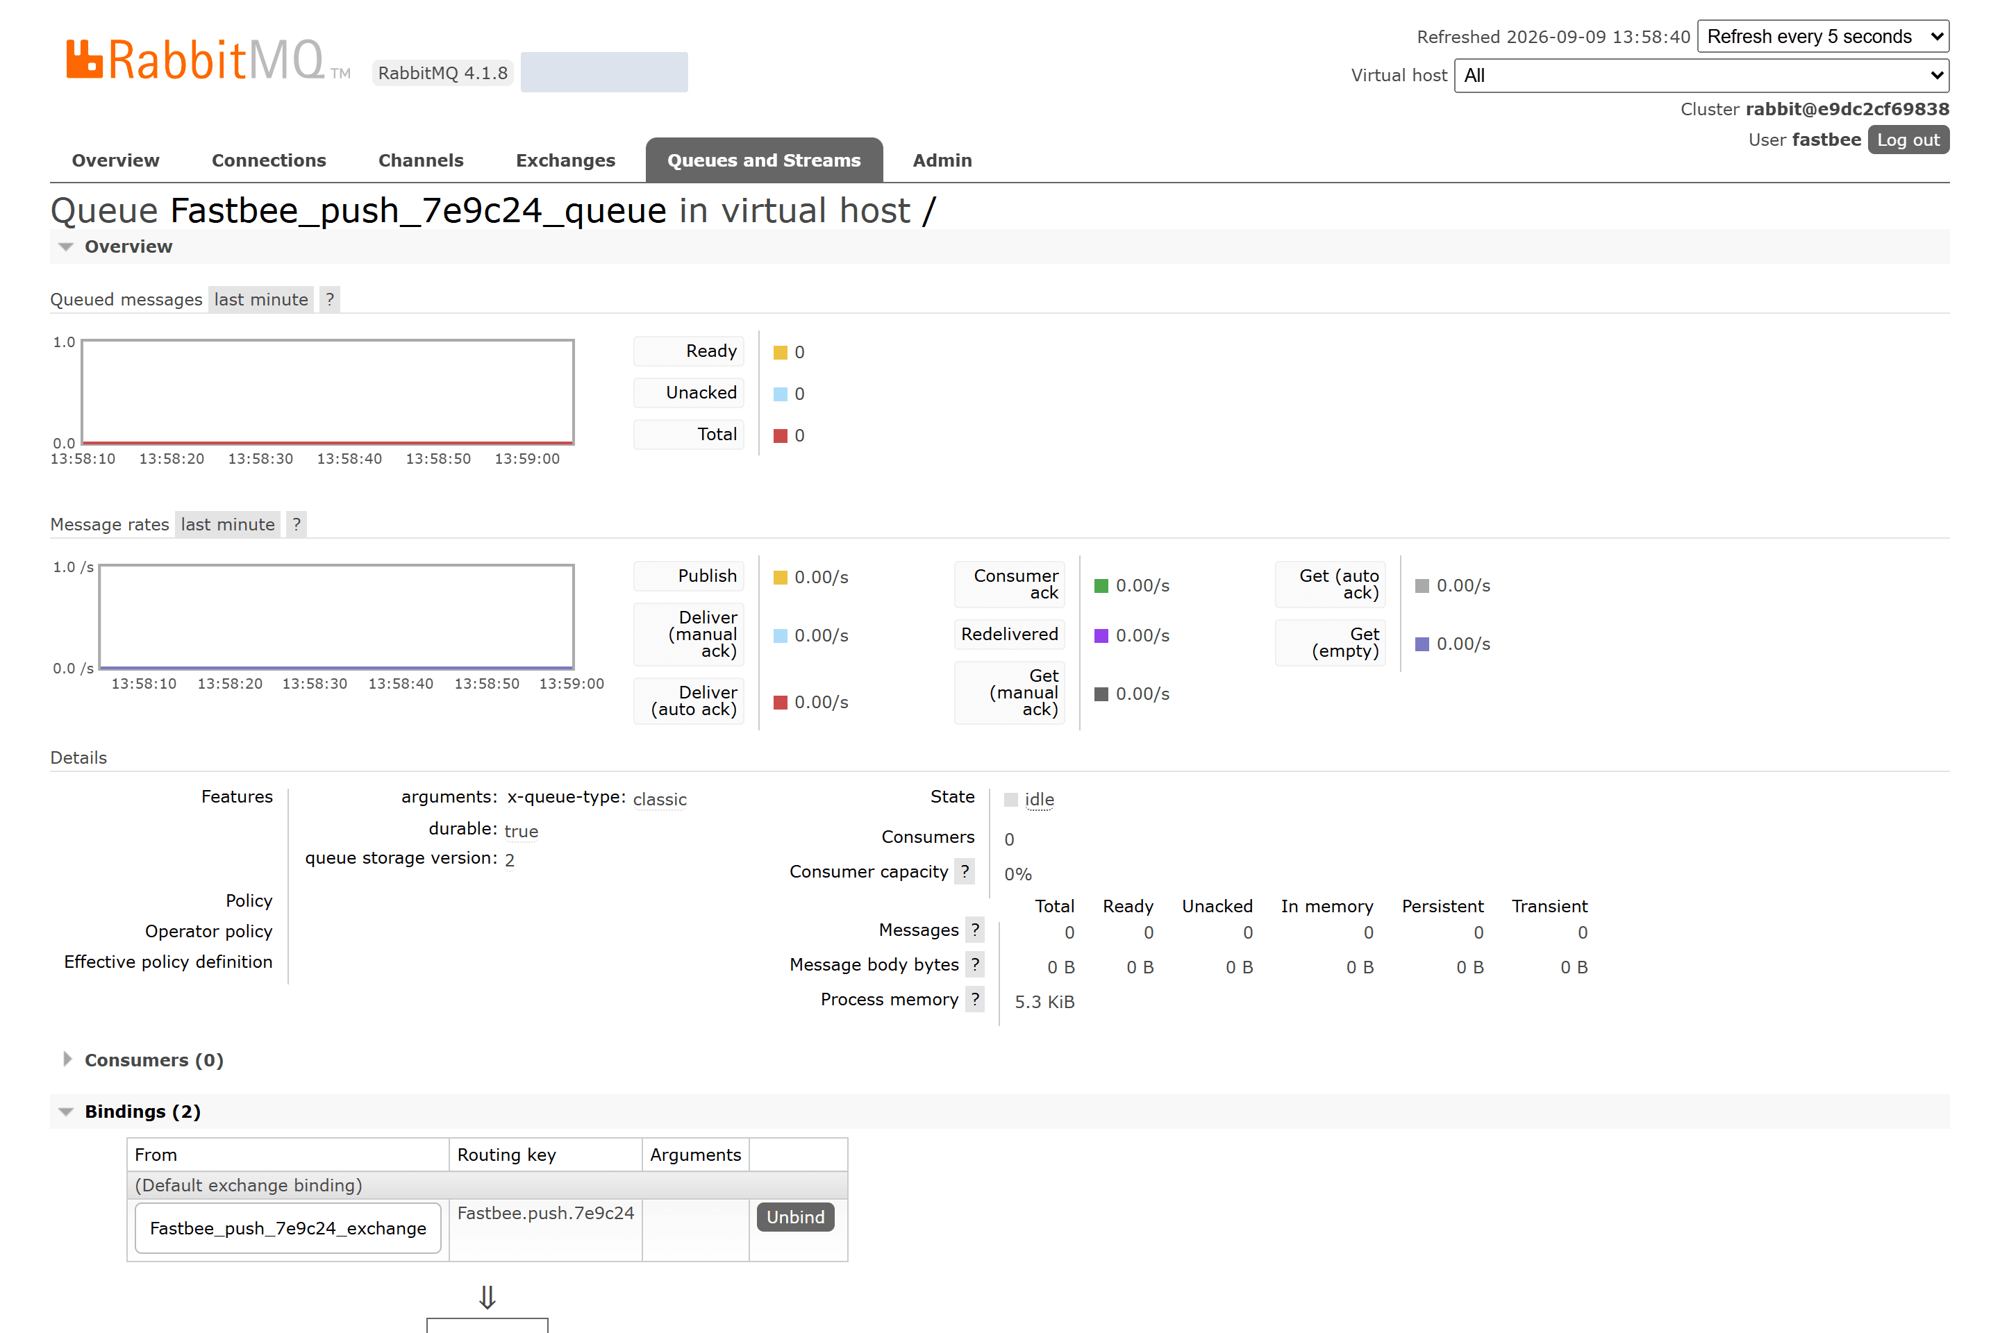Screen dimensions: 2000x1333
Task: Open help for Message rates
Action: [x=297, y=525]
